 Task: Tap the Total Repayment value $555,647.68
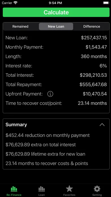pyautogui.click(x=93, y=85)
